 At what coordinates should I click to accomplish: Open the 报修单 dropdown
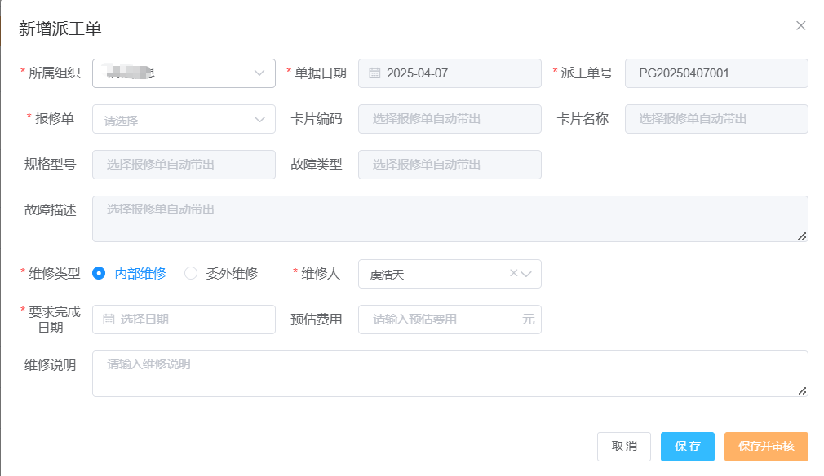[x=259, y=119]
